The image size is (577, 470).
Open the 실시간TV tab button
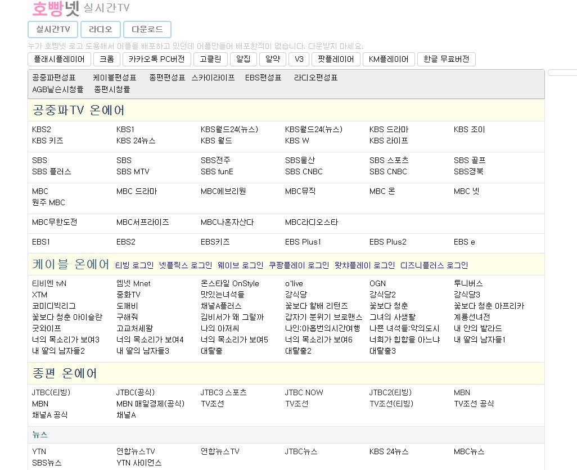coord(53,29)
